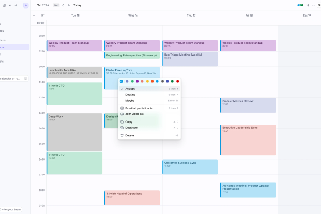Select the Tue 15 day header
The height and width of the screenshot is (214, 321).
tap(75, 16)
